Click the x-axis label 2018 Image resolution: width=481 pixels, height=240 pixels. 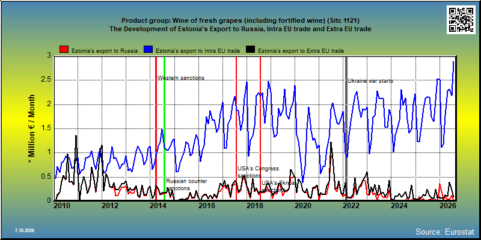(x=254, y=205)
